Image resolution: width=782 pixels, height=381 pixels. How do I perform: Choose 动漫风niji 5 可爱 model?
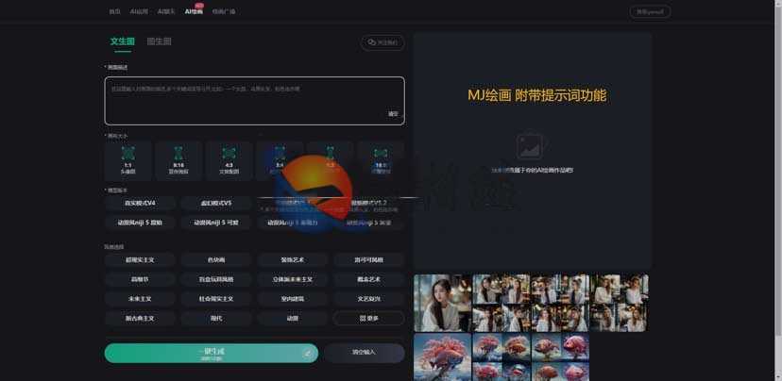click(x=216, y=223)
